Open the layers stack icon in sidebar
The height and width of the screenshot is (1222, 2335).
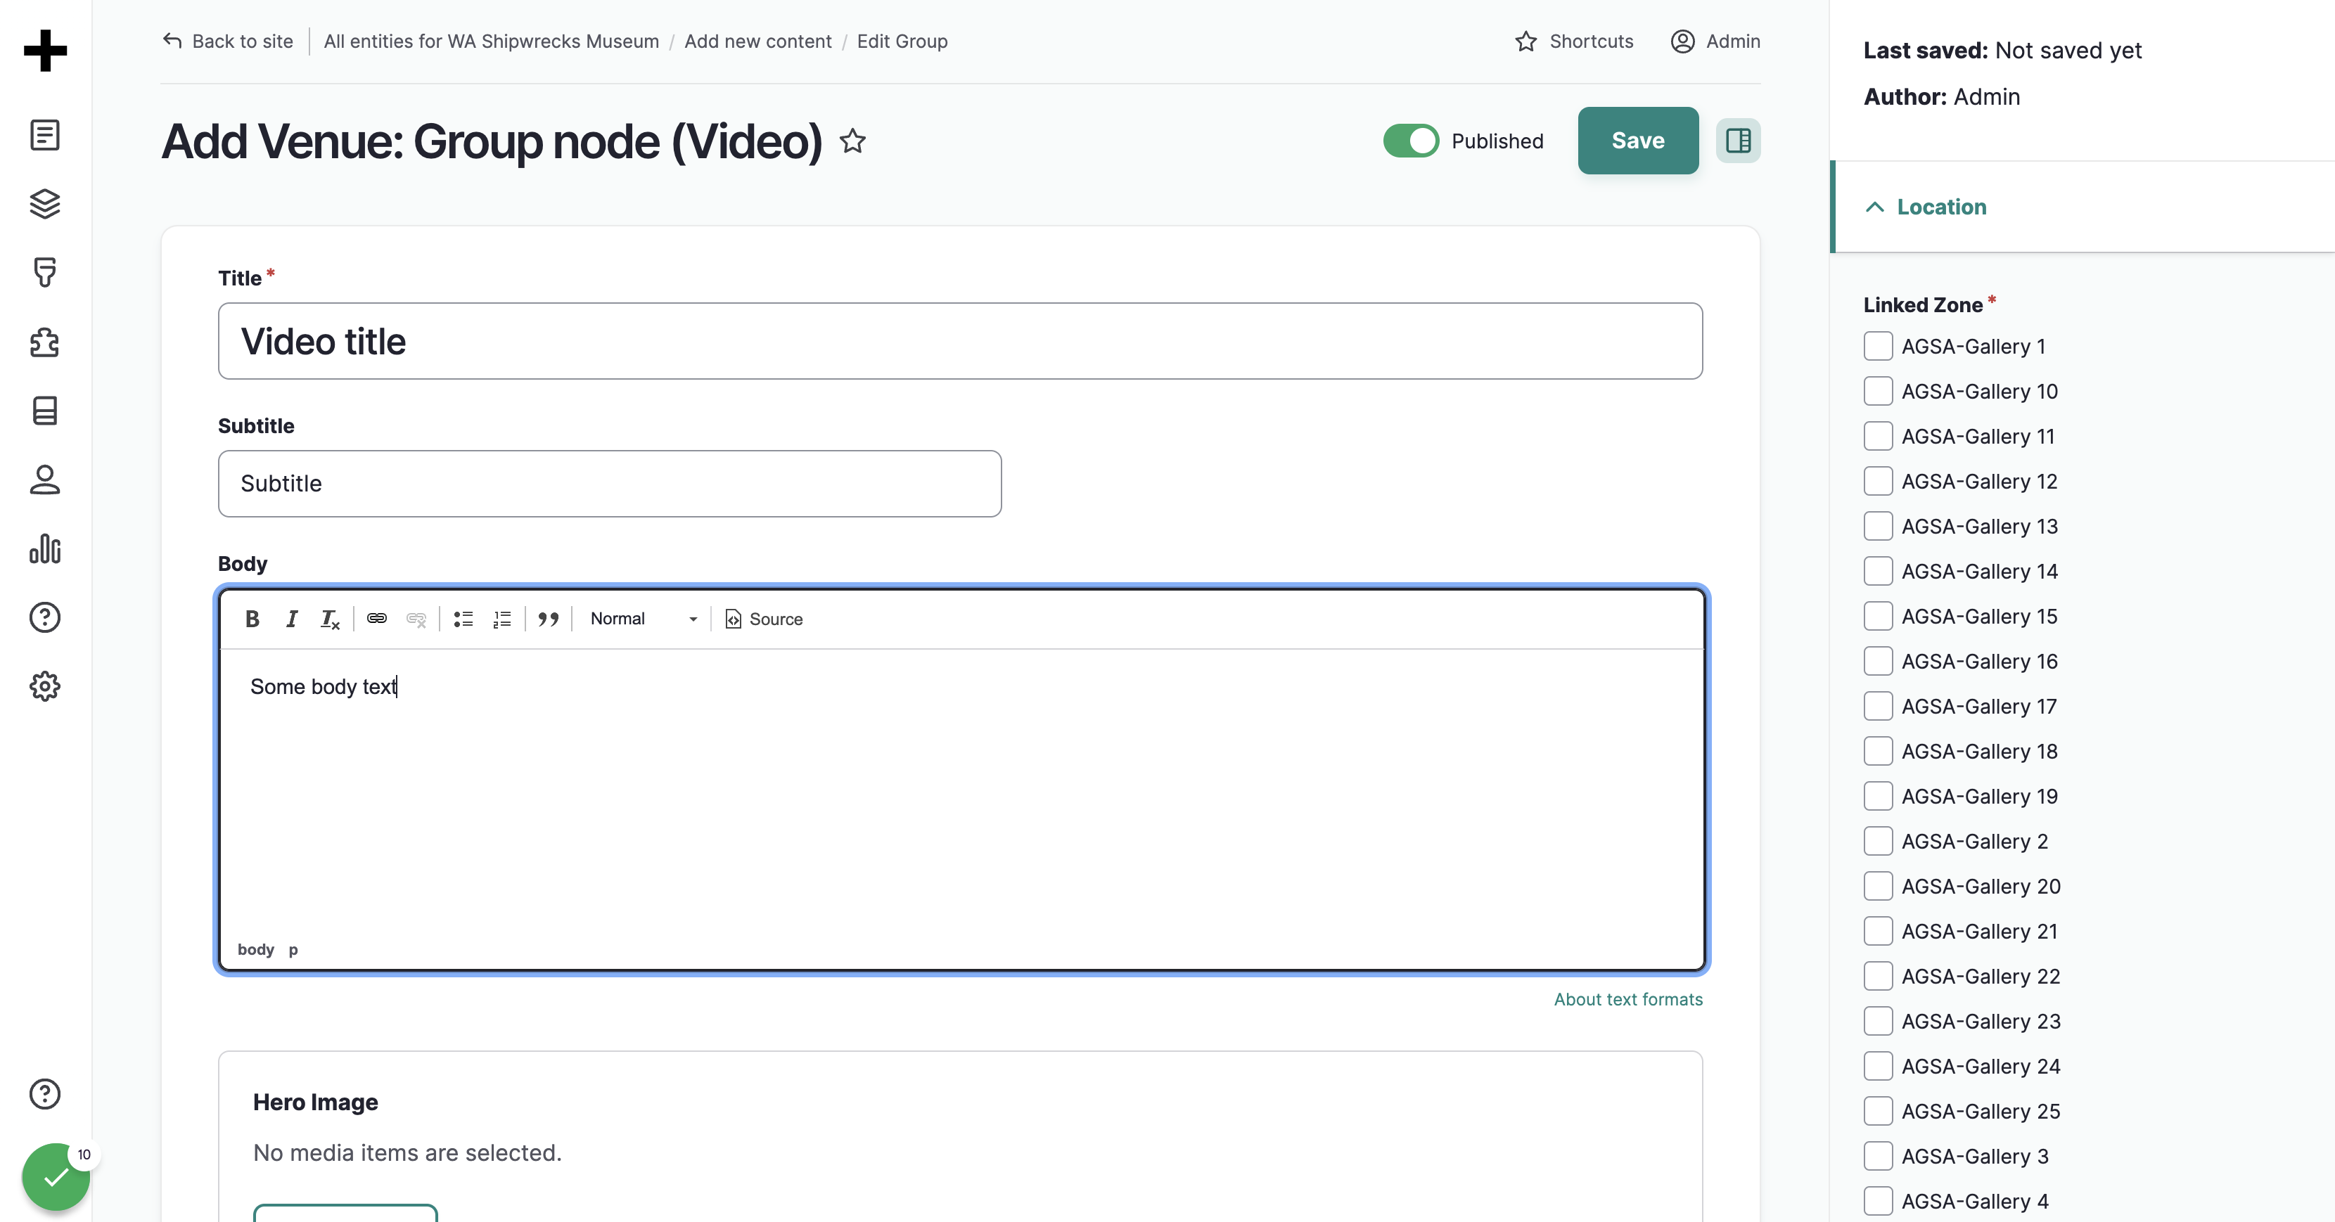pyautogui.click(x=45, y=204)
